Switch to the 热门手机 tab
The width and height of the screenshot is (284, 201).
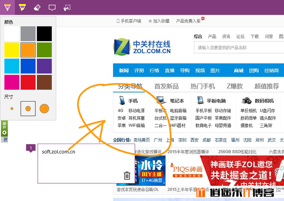click(203, 86)
